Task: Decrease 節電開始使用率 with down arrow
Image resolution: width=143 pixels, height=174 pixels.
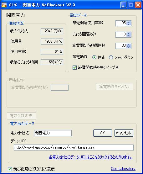Action: pos(129,24)
